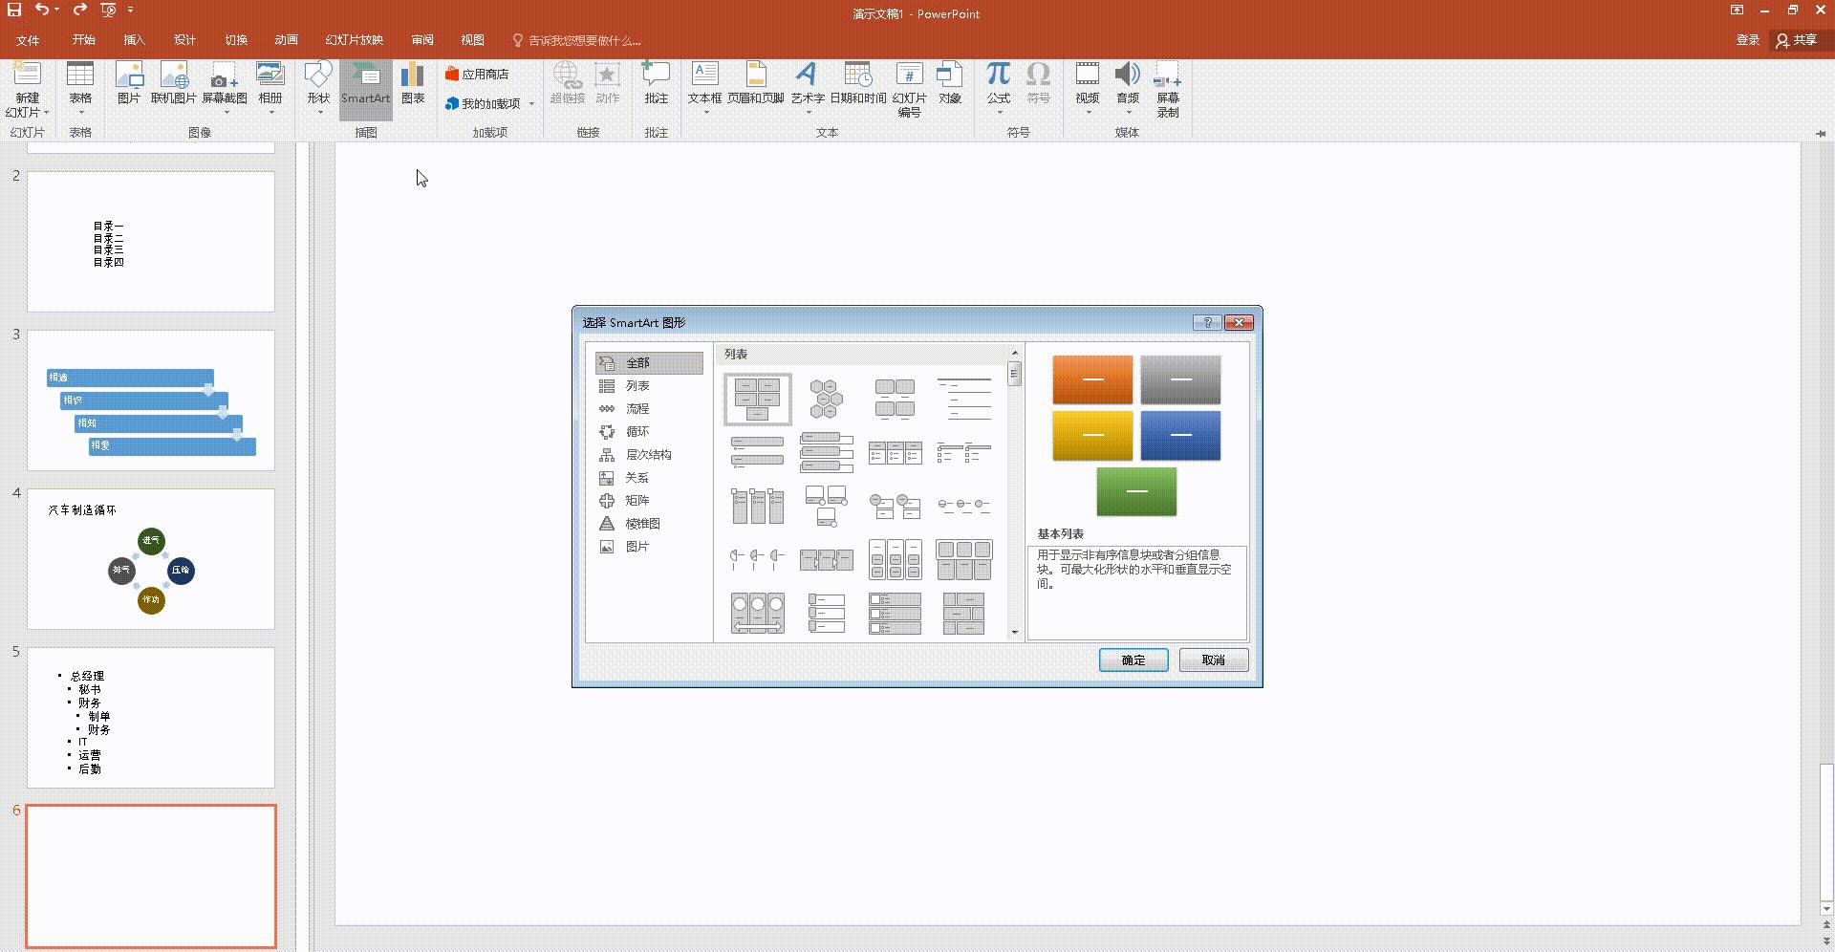
Task: Select slide 4 thumbnail 汽车制造循环
Action: click(151, 559)
